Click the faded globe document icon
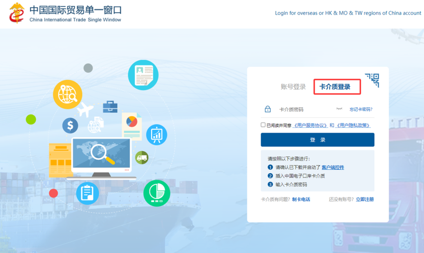Image resolution: width=424 pixels, height=253 pixels. (x=96, y=125)
